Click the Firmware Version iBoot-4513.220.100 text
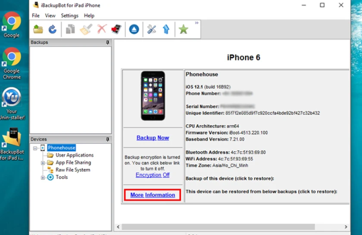The width and height of the screenshot is (362, 235). [x=227, y=133]
